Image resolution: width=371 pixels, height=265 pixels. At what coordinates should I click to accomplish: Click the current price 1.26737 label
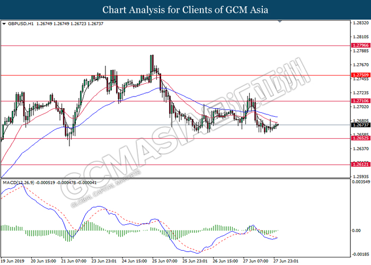361,125
